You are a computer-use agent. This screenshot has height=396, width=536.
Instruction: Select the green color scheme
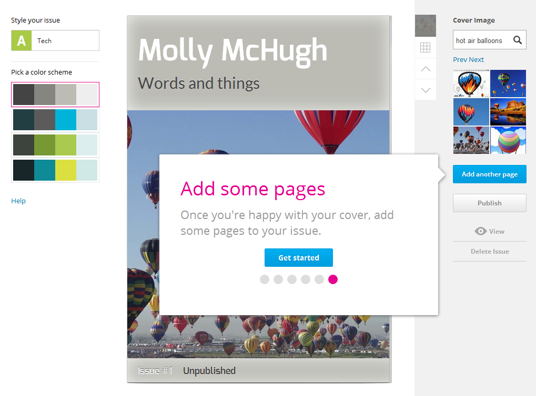pyautogui.click(x=55, y=145)
